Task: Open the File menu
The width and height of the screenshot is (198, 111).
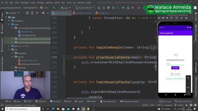Action: (x=6, y=2)
